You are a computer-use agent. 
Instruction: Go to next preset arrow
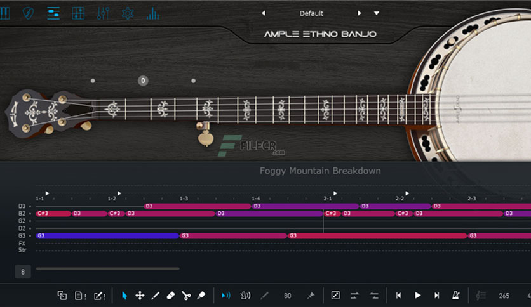click(x=360, y=13)
